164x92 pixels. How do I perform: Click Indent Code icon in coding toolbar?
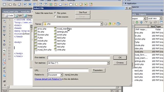[x=4, y=81]
